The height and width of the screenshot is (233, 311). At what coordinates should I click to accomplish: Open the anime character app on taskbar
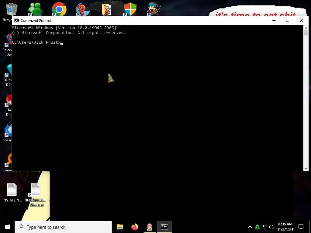tap(149, 227)
